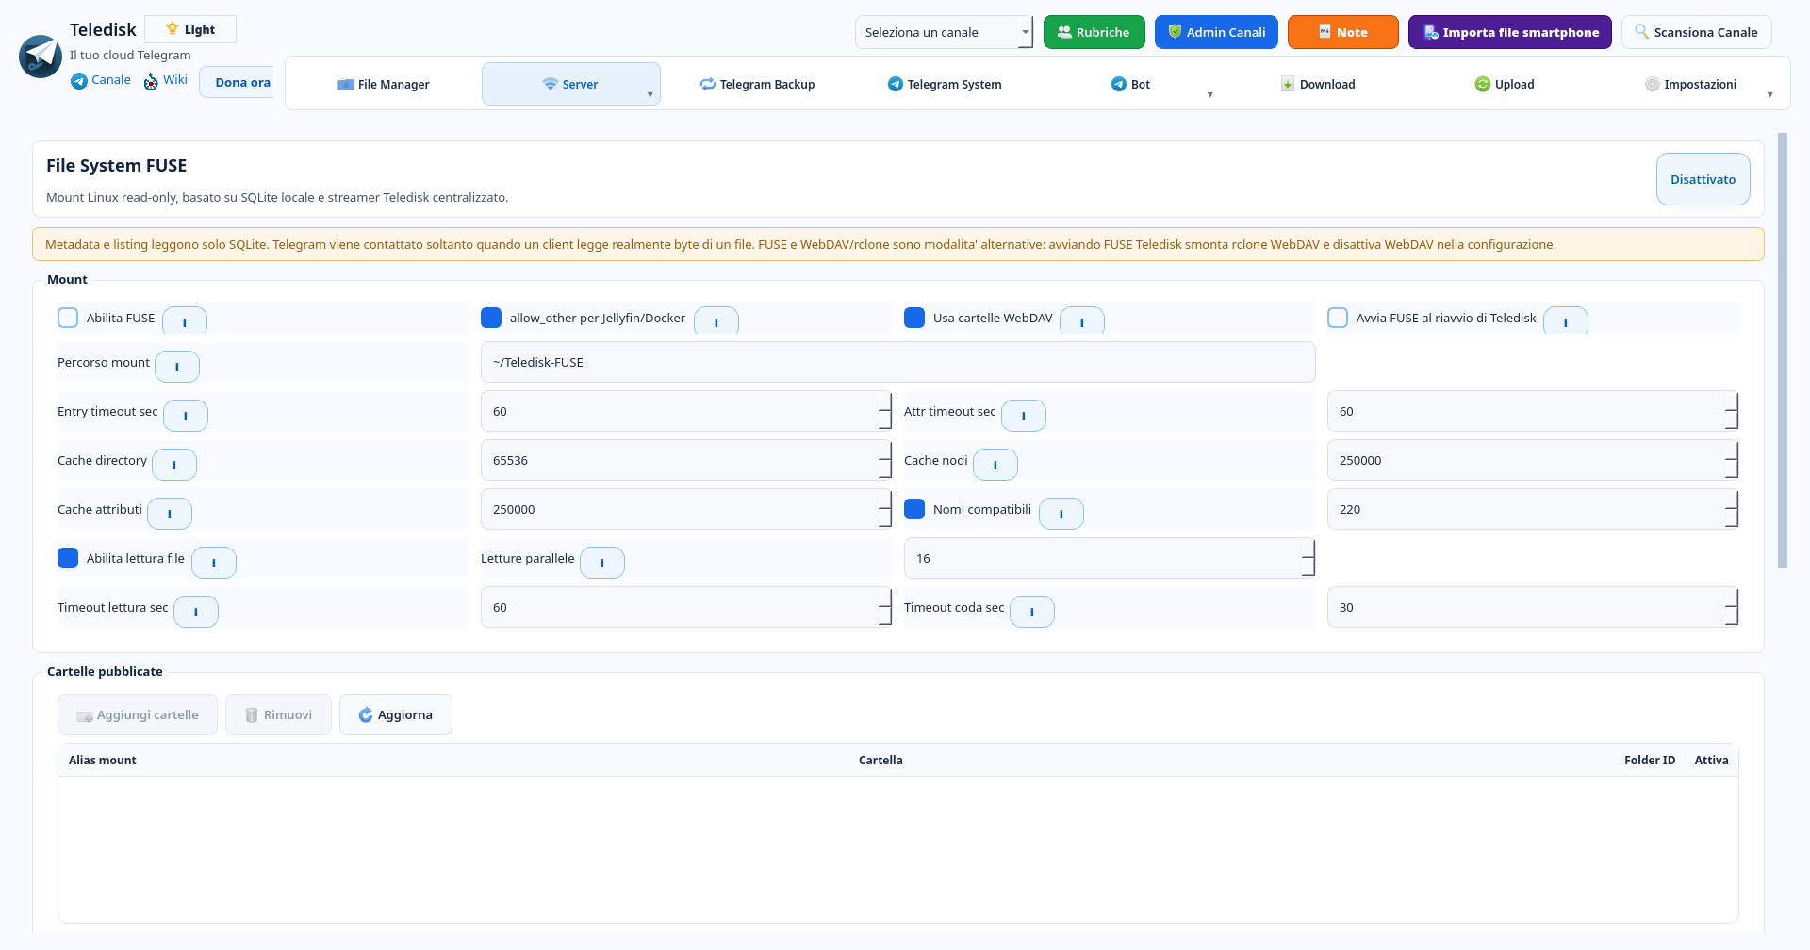The width and height of the screenshot is (1810, 950).
Task: Open the Wiki link
Action: (166, 80)
